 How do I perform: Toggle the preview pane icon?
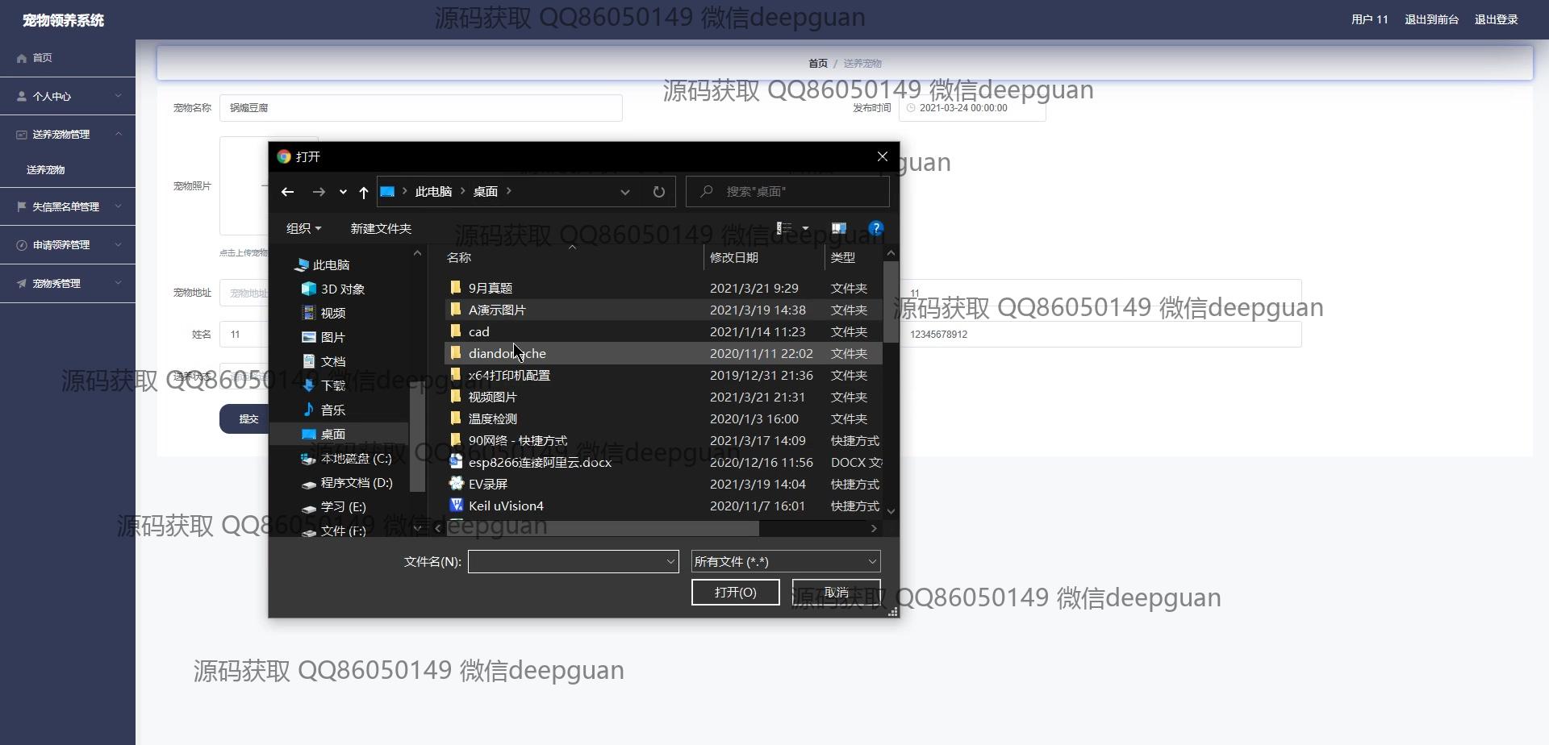838,228
